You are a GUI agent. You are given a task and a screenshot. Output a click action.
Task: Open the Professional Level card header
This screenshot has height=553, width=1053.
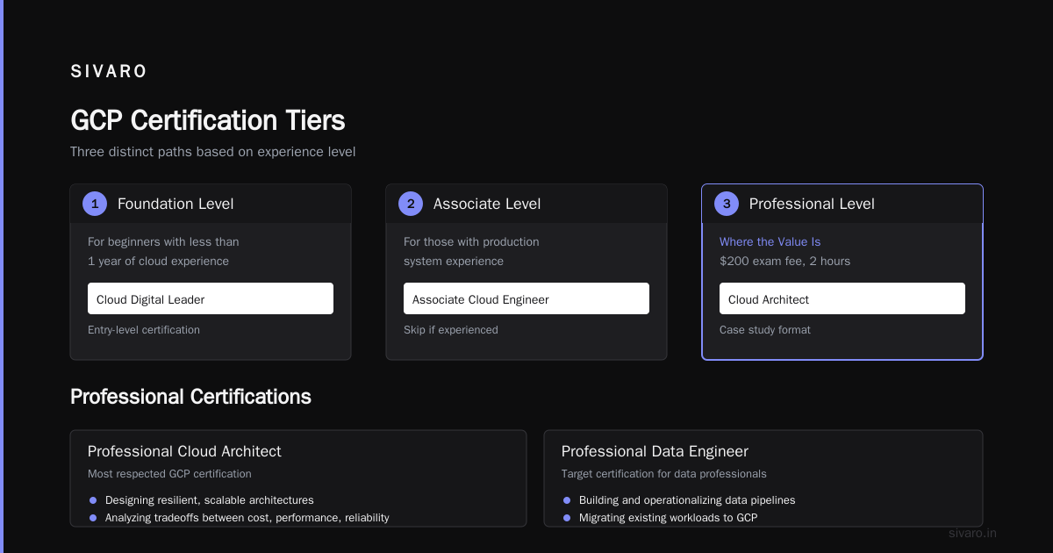[x=842, y=204]
